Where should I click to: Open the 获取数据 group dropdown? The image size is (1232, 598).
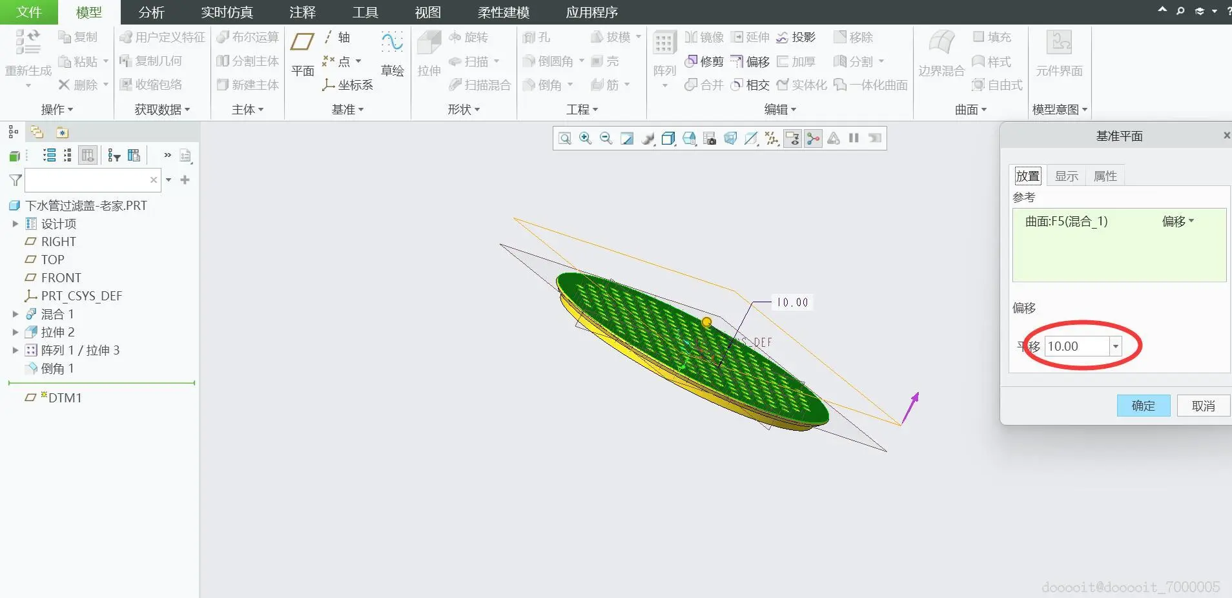(162, 109)
